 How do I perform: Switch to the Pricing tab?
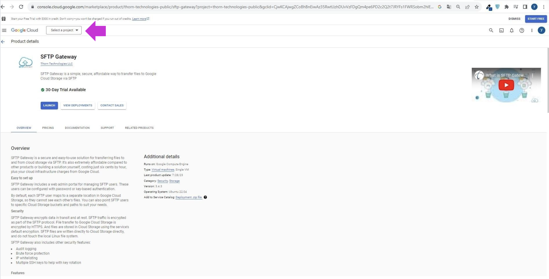[48, 128]
